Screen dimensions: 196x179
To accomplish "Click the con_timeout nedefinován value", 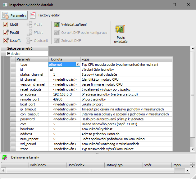I will pyautogui.click(x=65, y=114).
